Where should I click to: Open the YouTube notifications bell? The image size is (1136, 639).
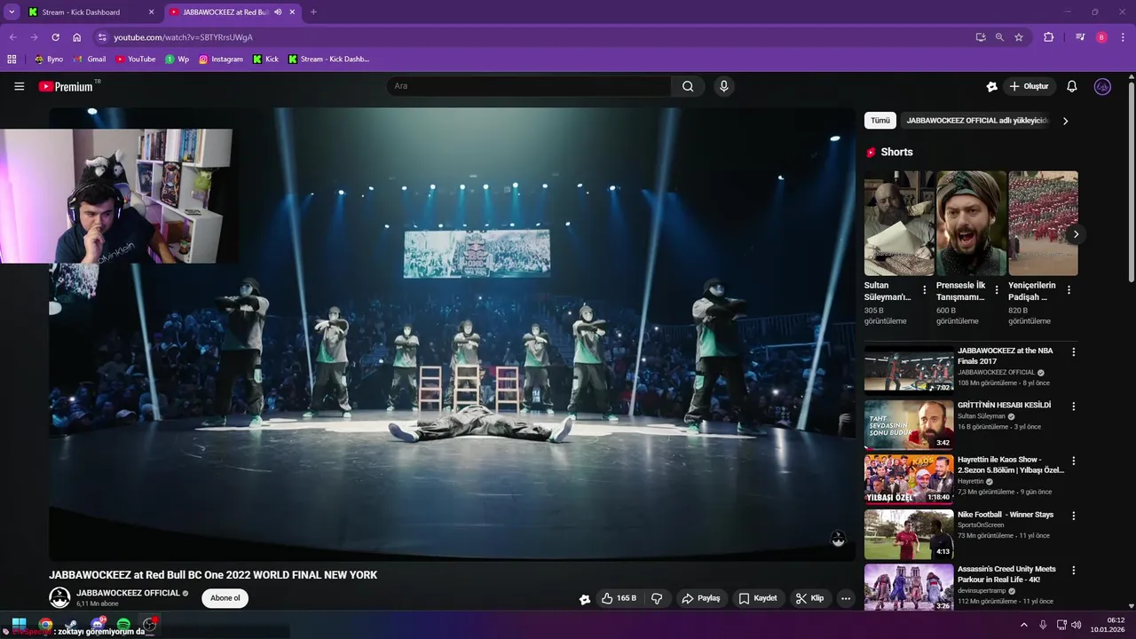[1071, 86]
